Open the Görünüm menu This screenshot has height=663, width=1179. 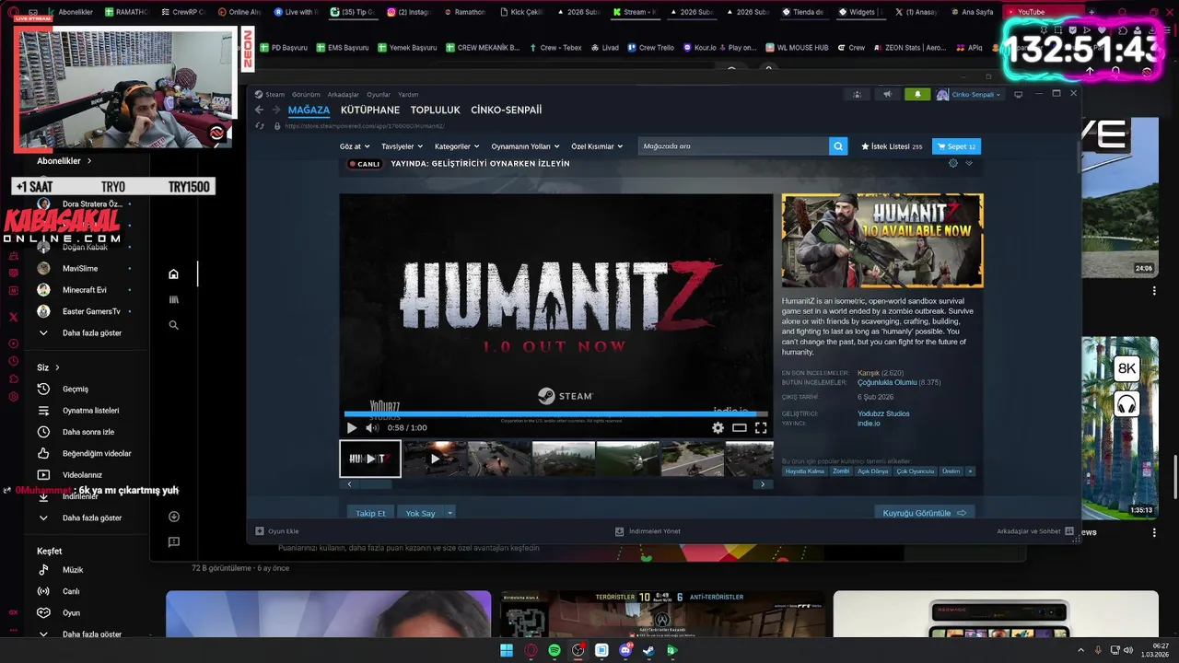[306, 94]
